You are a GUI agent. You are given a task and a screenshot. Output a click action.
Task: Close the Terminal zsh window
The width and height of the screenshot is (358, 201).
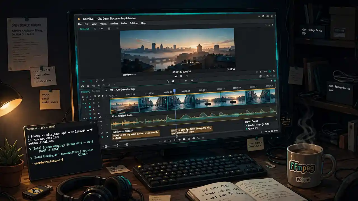(x=95, y=122)
